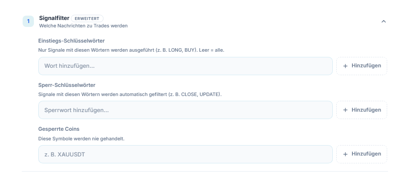
Task: Click the ERWEITERT badge
Action: [x=87, y=19]
